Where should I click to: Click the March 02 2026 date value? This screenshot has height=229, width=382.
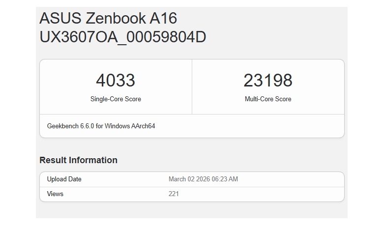point(190,179)
